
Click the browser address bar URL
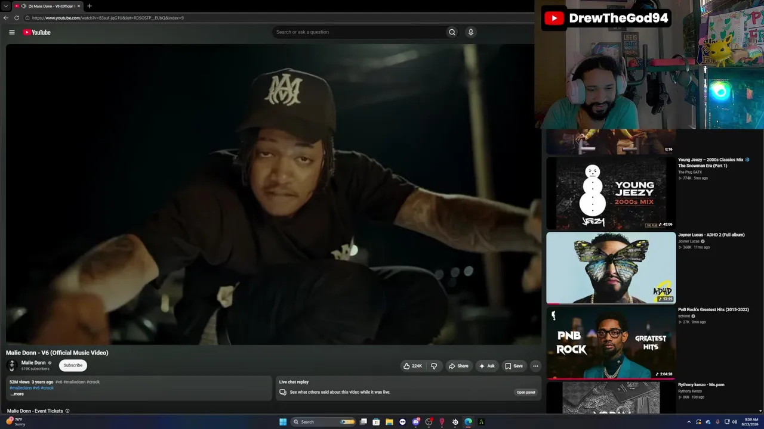click(x=108, y=18)
